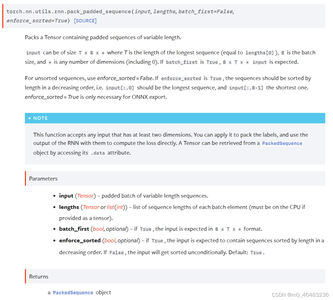Click the input[:,B-1] inline code

tap(246, 88)
